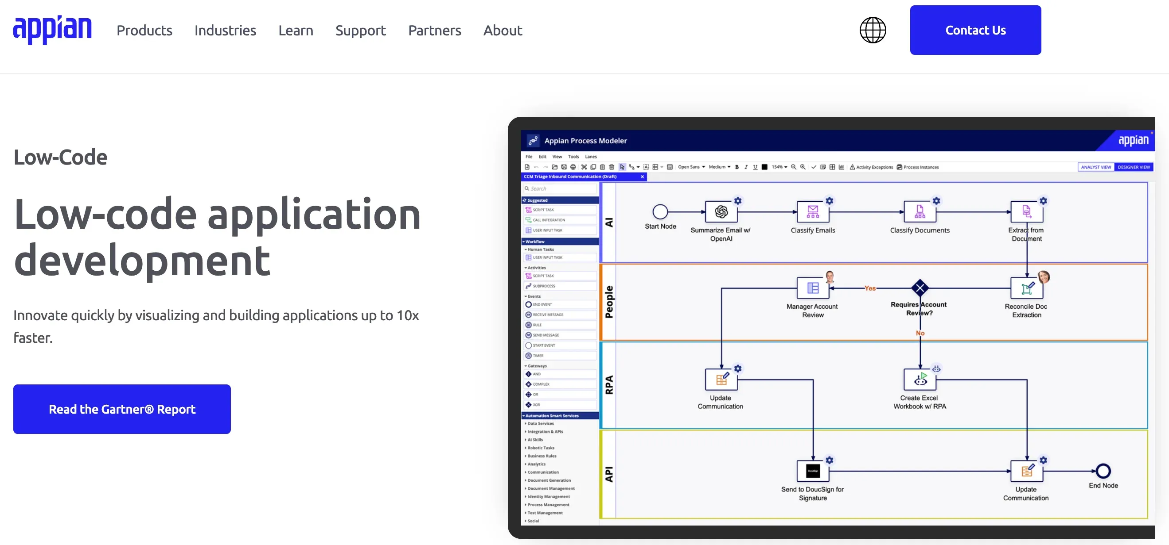The width and height of the screenshot is (1169, 545).
Task: Open the Open Sans font dropdown
Action: point(692,167)
